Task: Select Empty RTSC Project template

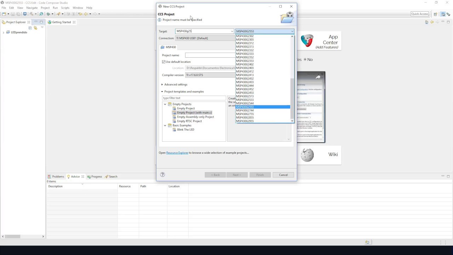Action: (189, 121)
